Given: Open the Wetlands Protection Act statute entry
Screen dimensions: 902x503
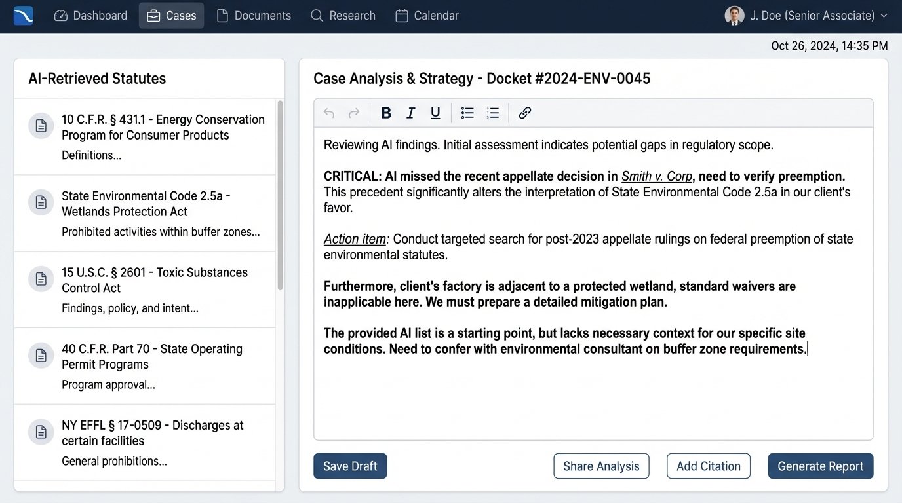Looking at the screenshot, I should tap(146, 204).
